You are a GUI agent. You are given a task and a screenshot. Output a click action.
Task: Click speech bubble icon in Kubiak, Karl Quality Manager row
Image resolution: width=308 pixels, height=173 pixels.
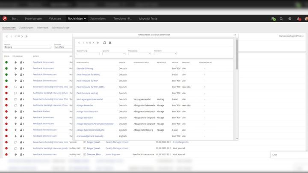[x=15, y=148]
